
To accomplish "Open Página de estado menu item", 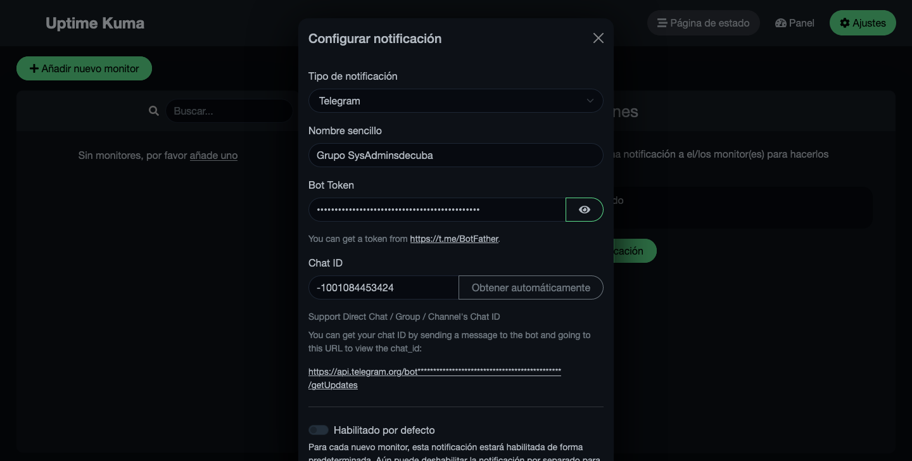I will [x=703, y=23].
